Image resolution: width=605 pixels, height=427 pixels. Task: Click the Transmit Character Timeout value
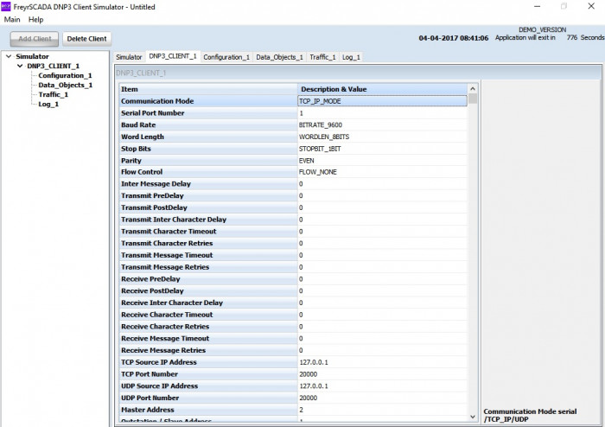(x=382, y=232)
